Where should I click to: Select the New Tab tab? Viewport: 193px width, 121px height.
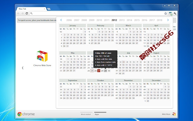[31, 9]
